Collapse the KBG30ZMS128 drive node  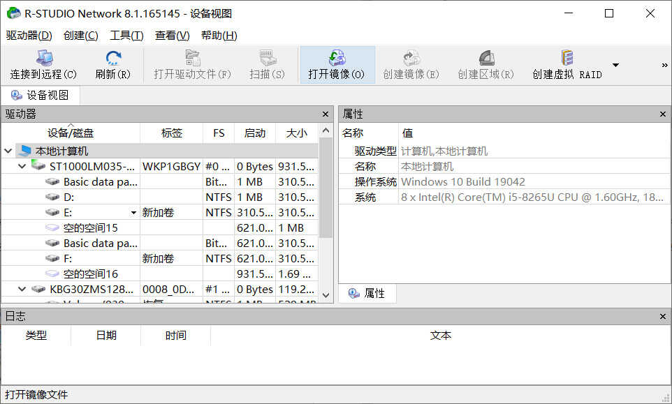click(22, 290)
